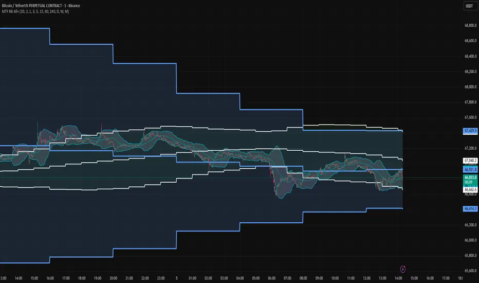
Task: Click the 01:00 time axis label
Action: [x=192, y=278]
